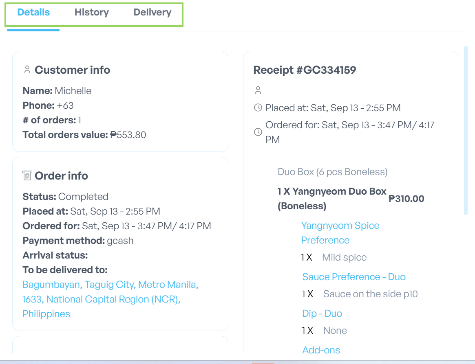This screenshot has width=475, height=364.
Task: Open the Sauce Preference - Duo link
Action: point(354,277)
